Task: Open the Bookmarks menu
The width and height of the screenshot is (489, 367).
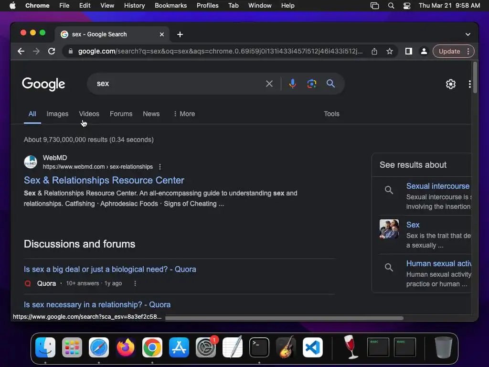Action: pyautogui.click(x=170, y=6)
